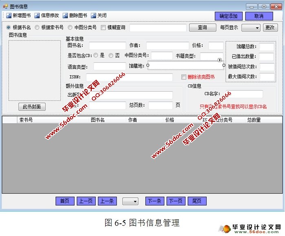Check the 删除该类图书 checkbox
Screen dimensions: 285x236
click(x=183, y=77)
